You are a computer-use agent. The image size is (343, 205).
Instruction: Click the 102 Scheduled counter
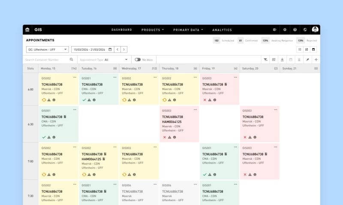click(x=223, y=41)
